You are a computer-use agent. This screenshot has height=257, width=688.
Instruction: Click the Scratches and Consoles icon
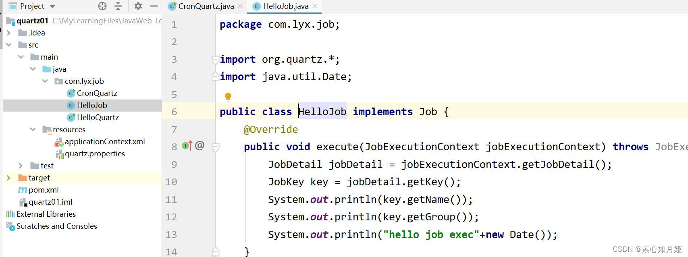pos(10,226)
